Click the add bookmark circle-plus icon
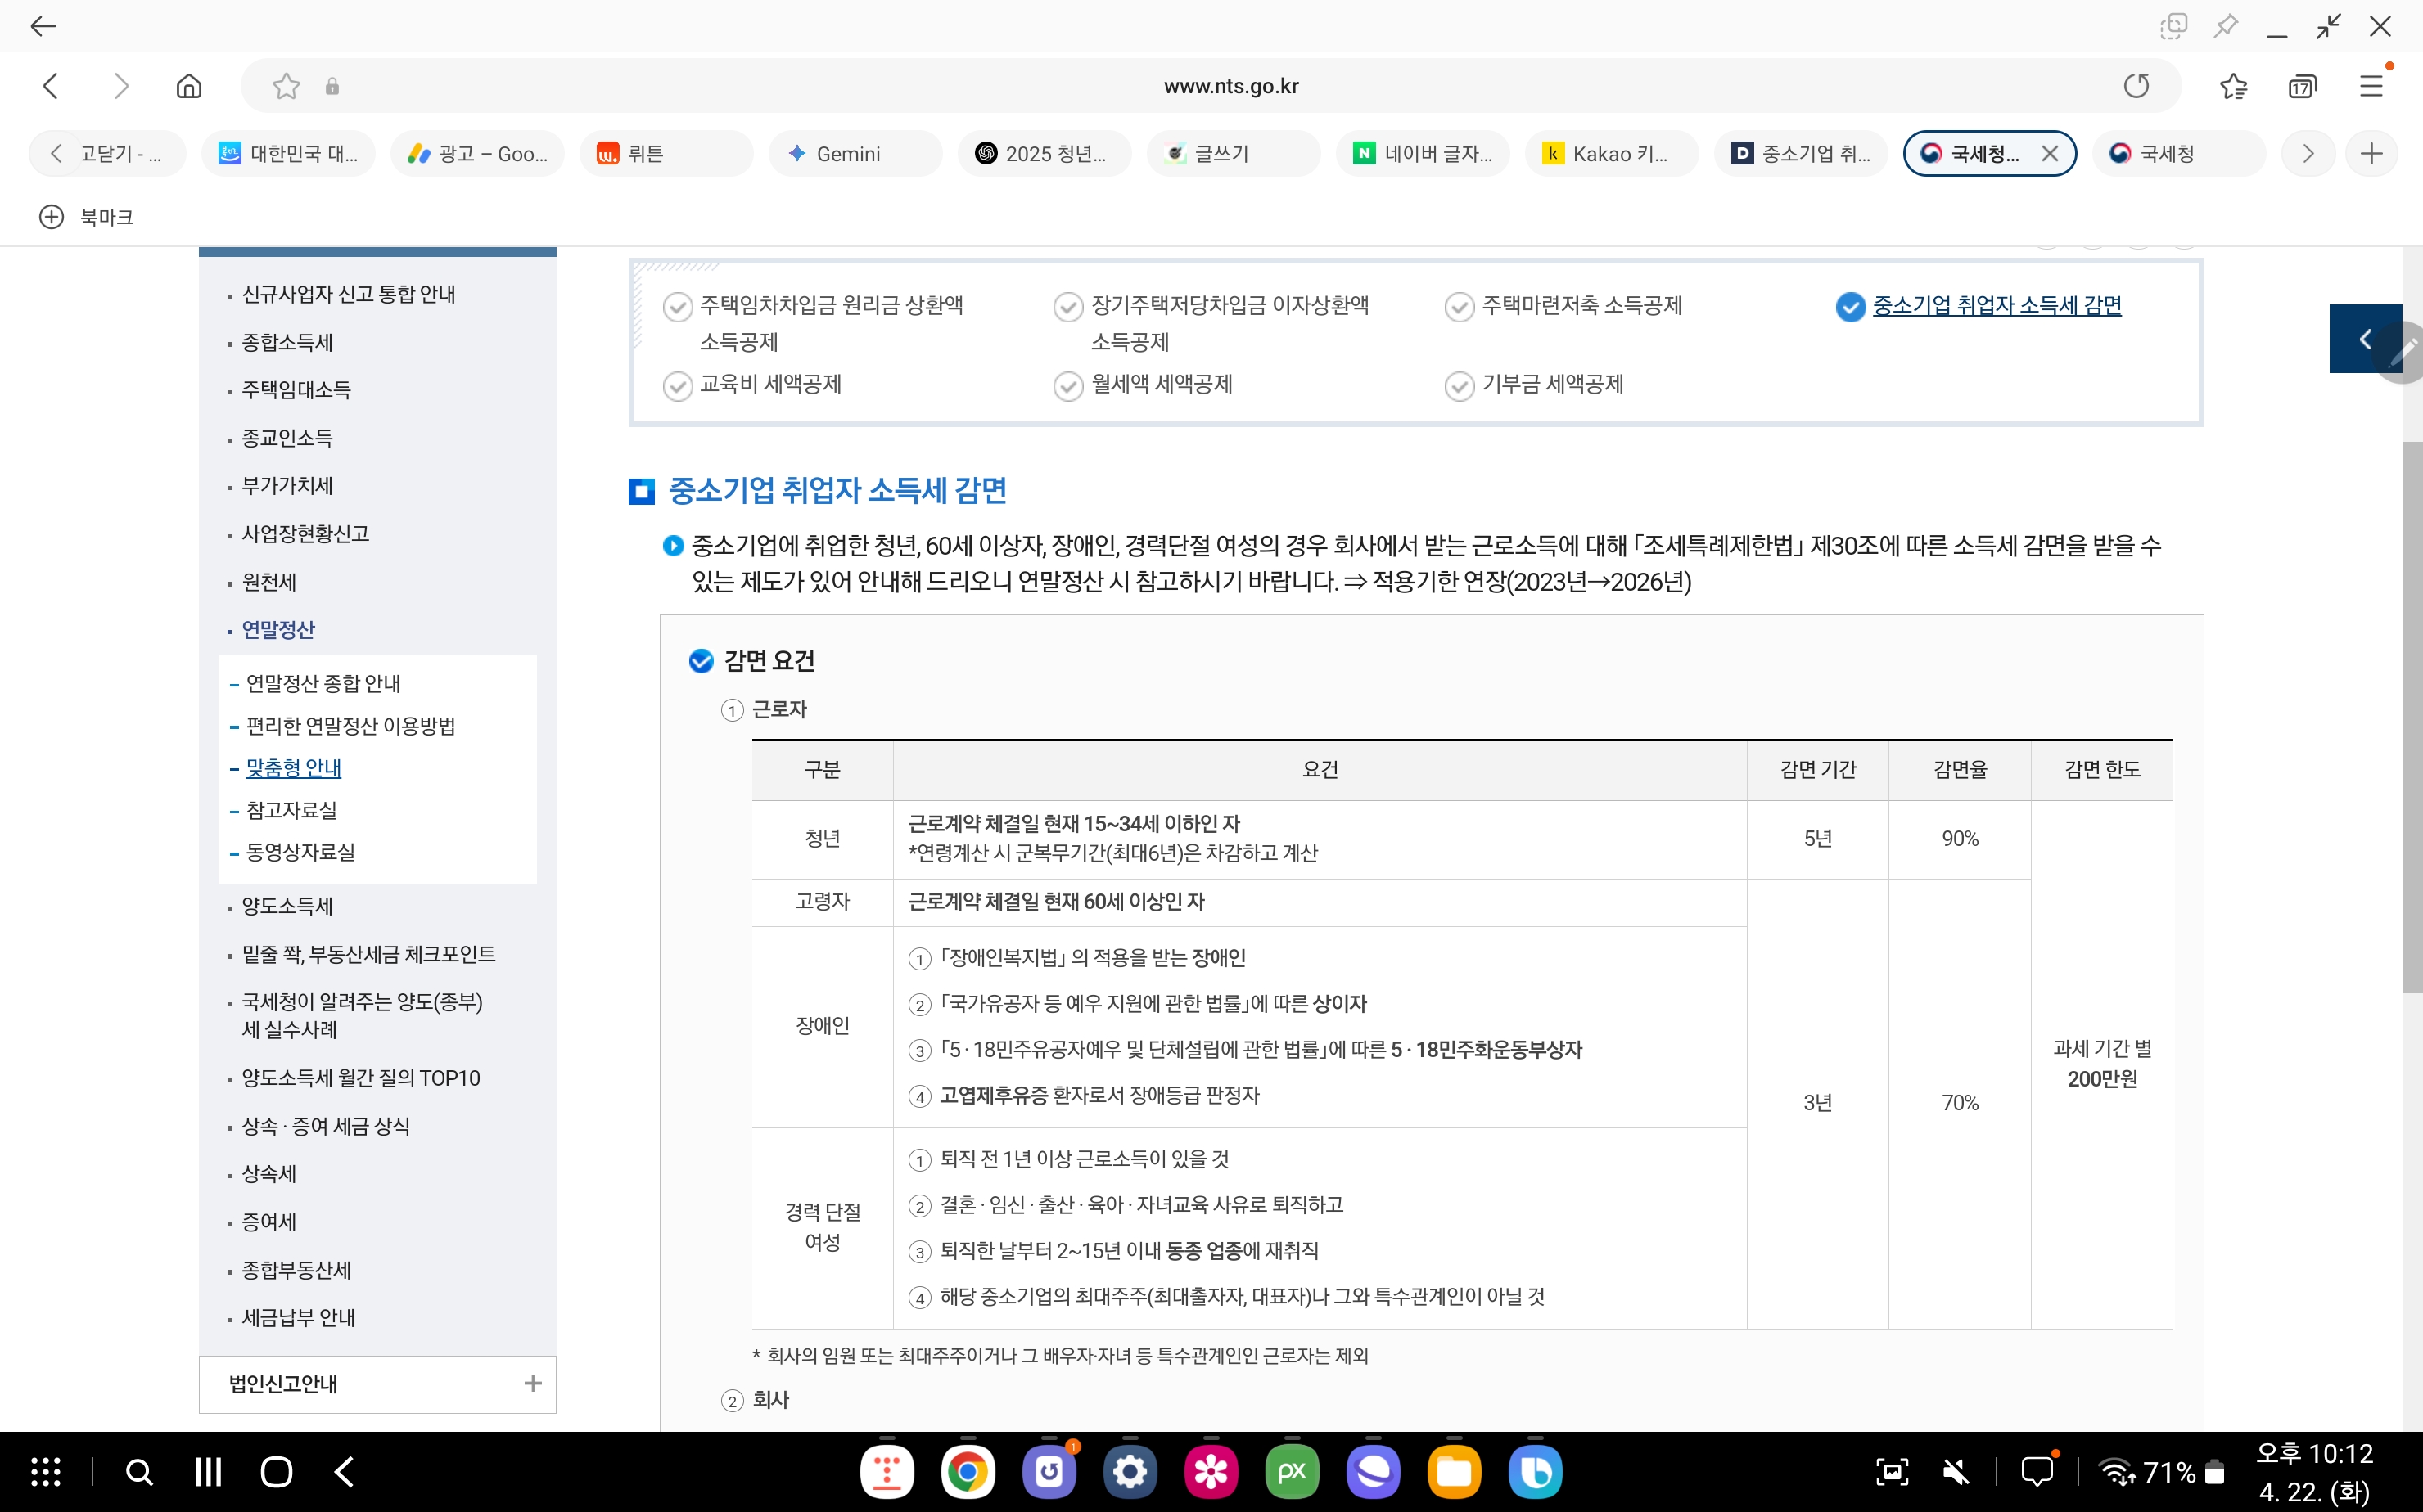 51,217
